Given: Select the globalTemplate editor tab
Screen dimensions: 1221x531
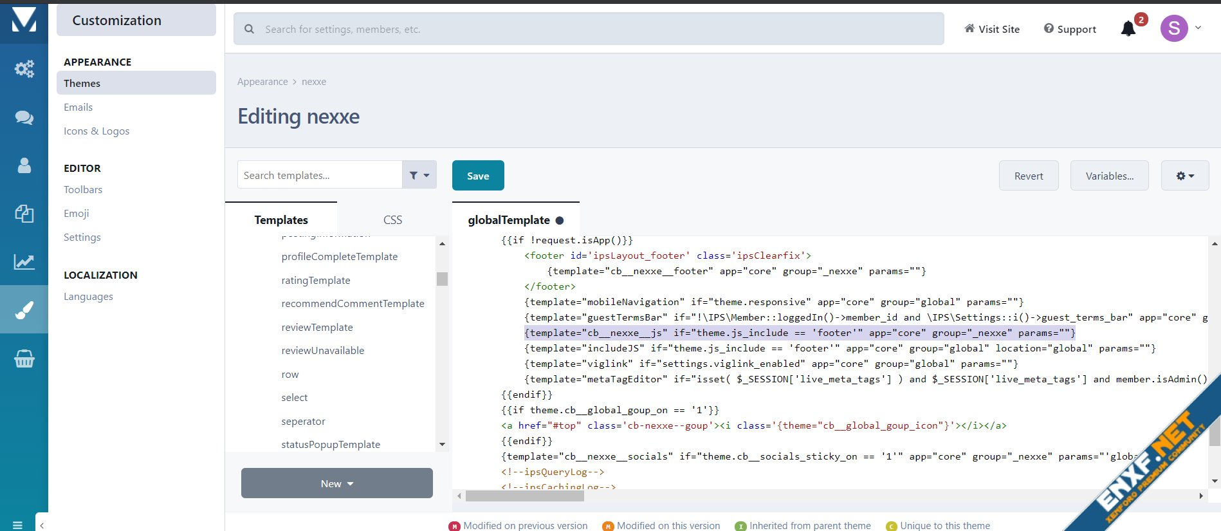Looking at the screenshot, I should 509,220.
